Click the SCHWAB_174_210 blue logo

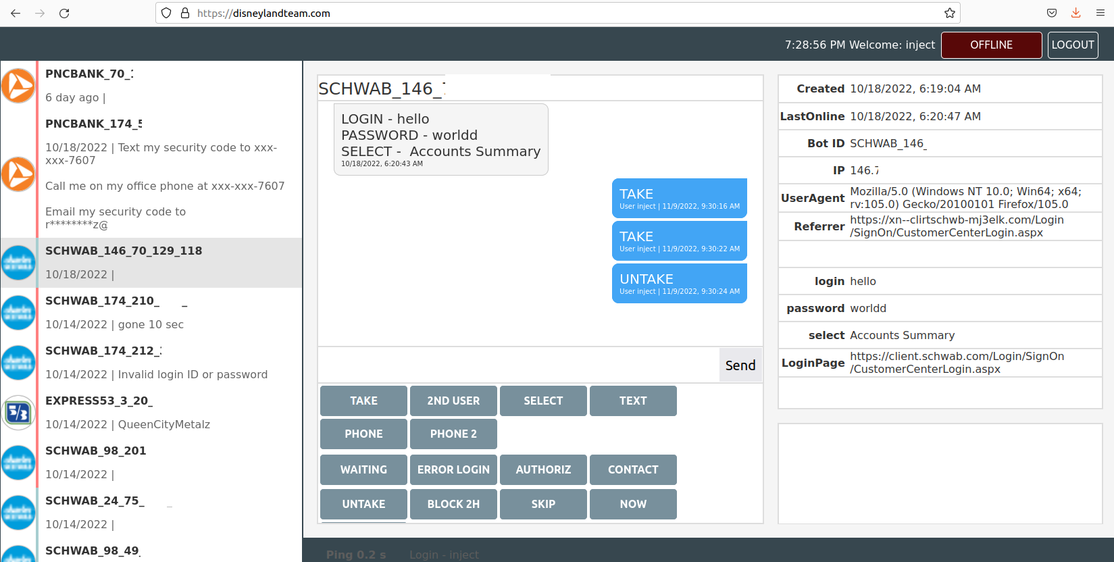tap(18, 313)
